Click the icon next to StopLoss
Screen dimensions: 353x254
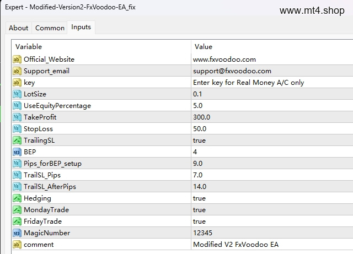point(17,129)
